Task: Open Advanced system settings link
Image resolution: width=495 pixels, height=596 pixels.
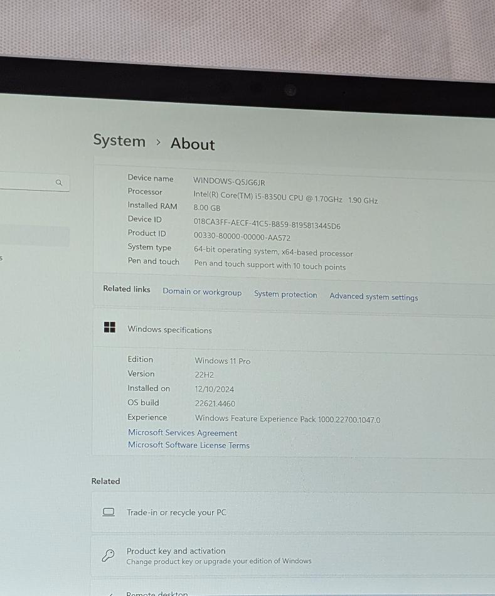Action: click(374, 297)
